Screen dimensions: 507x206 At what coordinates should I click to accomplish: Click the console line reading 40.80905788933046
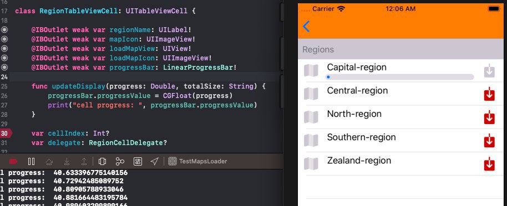88,189
